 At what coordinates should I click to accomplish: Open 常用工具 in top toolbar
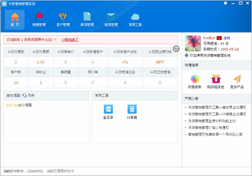coord(135,20)
